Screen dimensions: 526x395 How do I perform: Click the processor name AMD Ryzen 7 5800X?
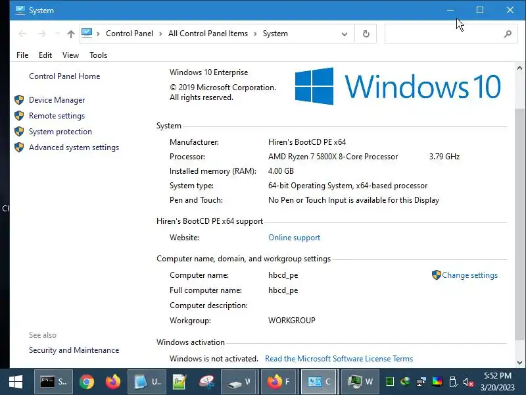tap(333, 157)
